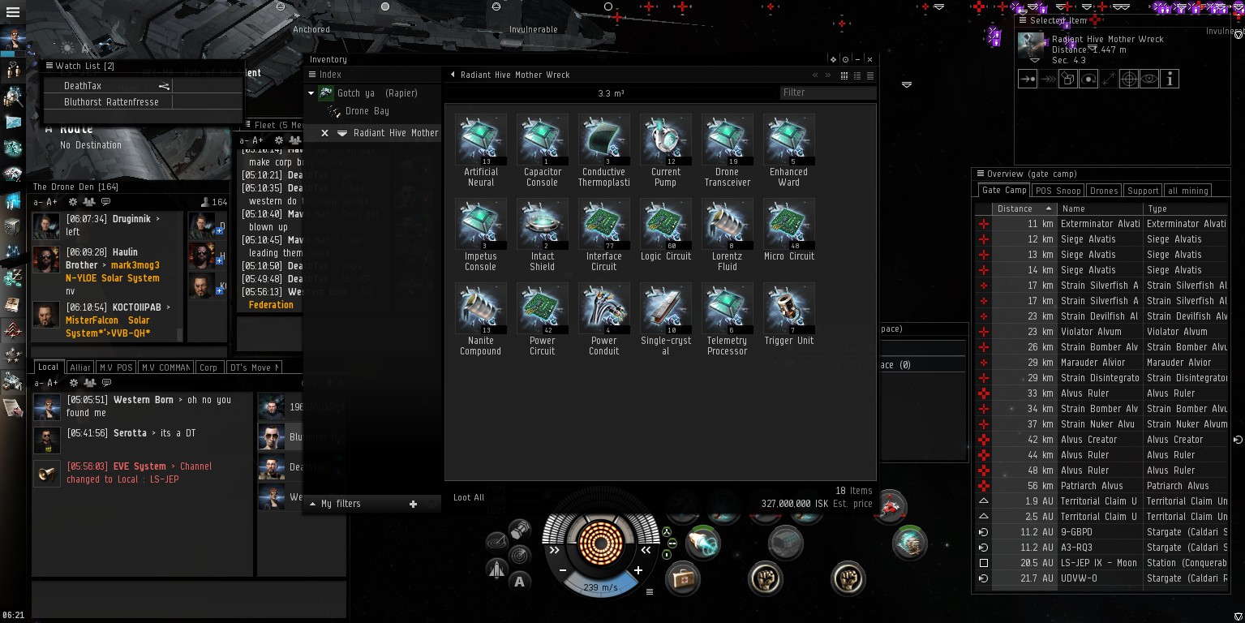Select DeathTax in the Watch List
The height and width of the screenshot is (623, 1245).
(x=144, y=86)
